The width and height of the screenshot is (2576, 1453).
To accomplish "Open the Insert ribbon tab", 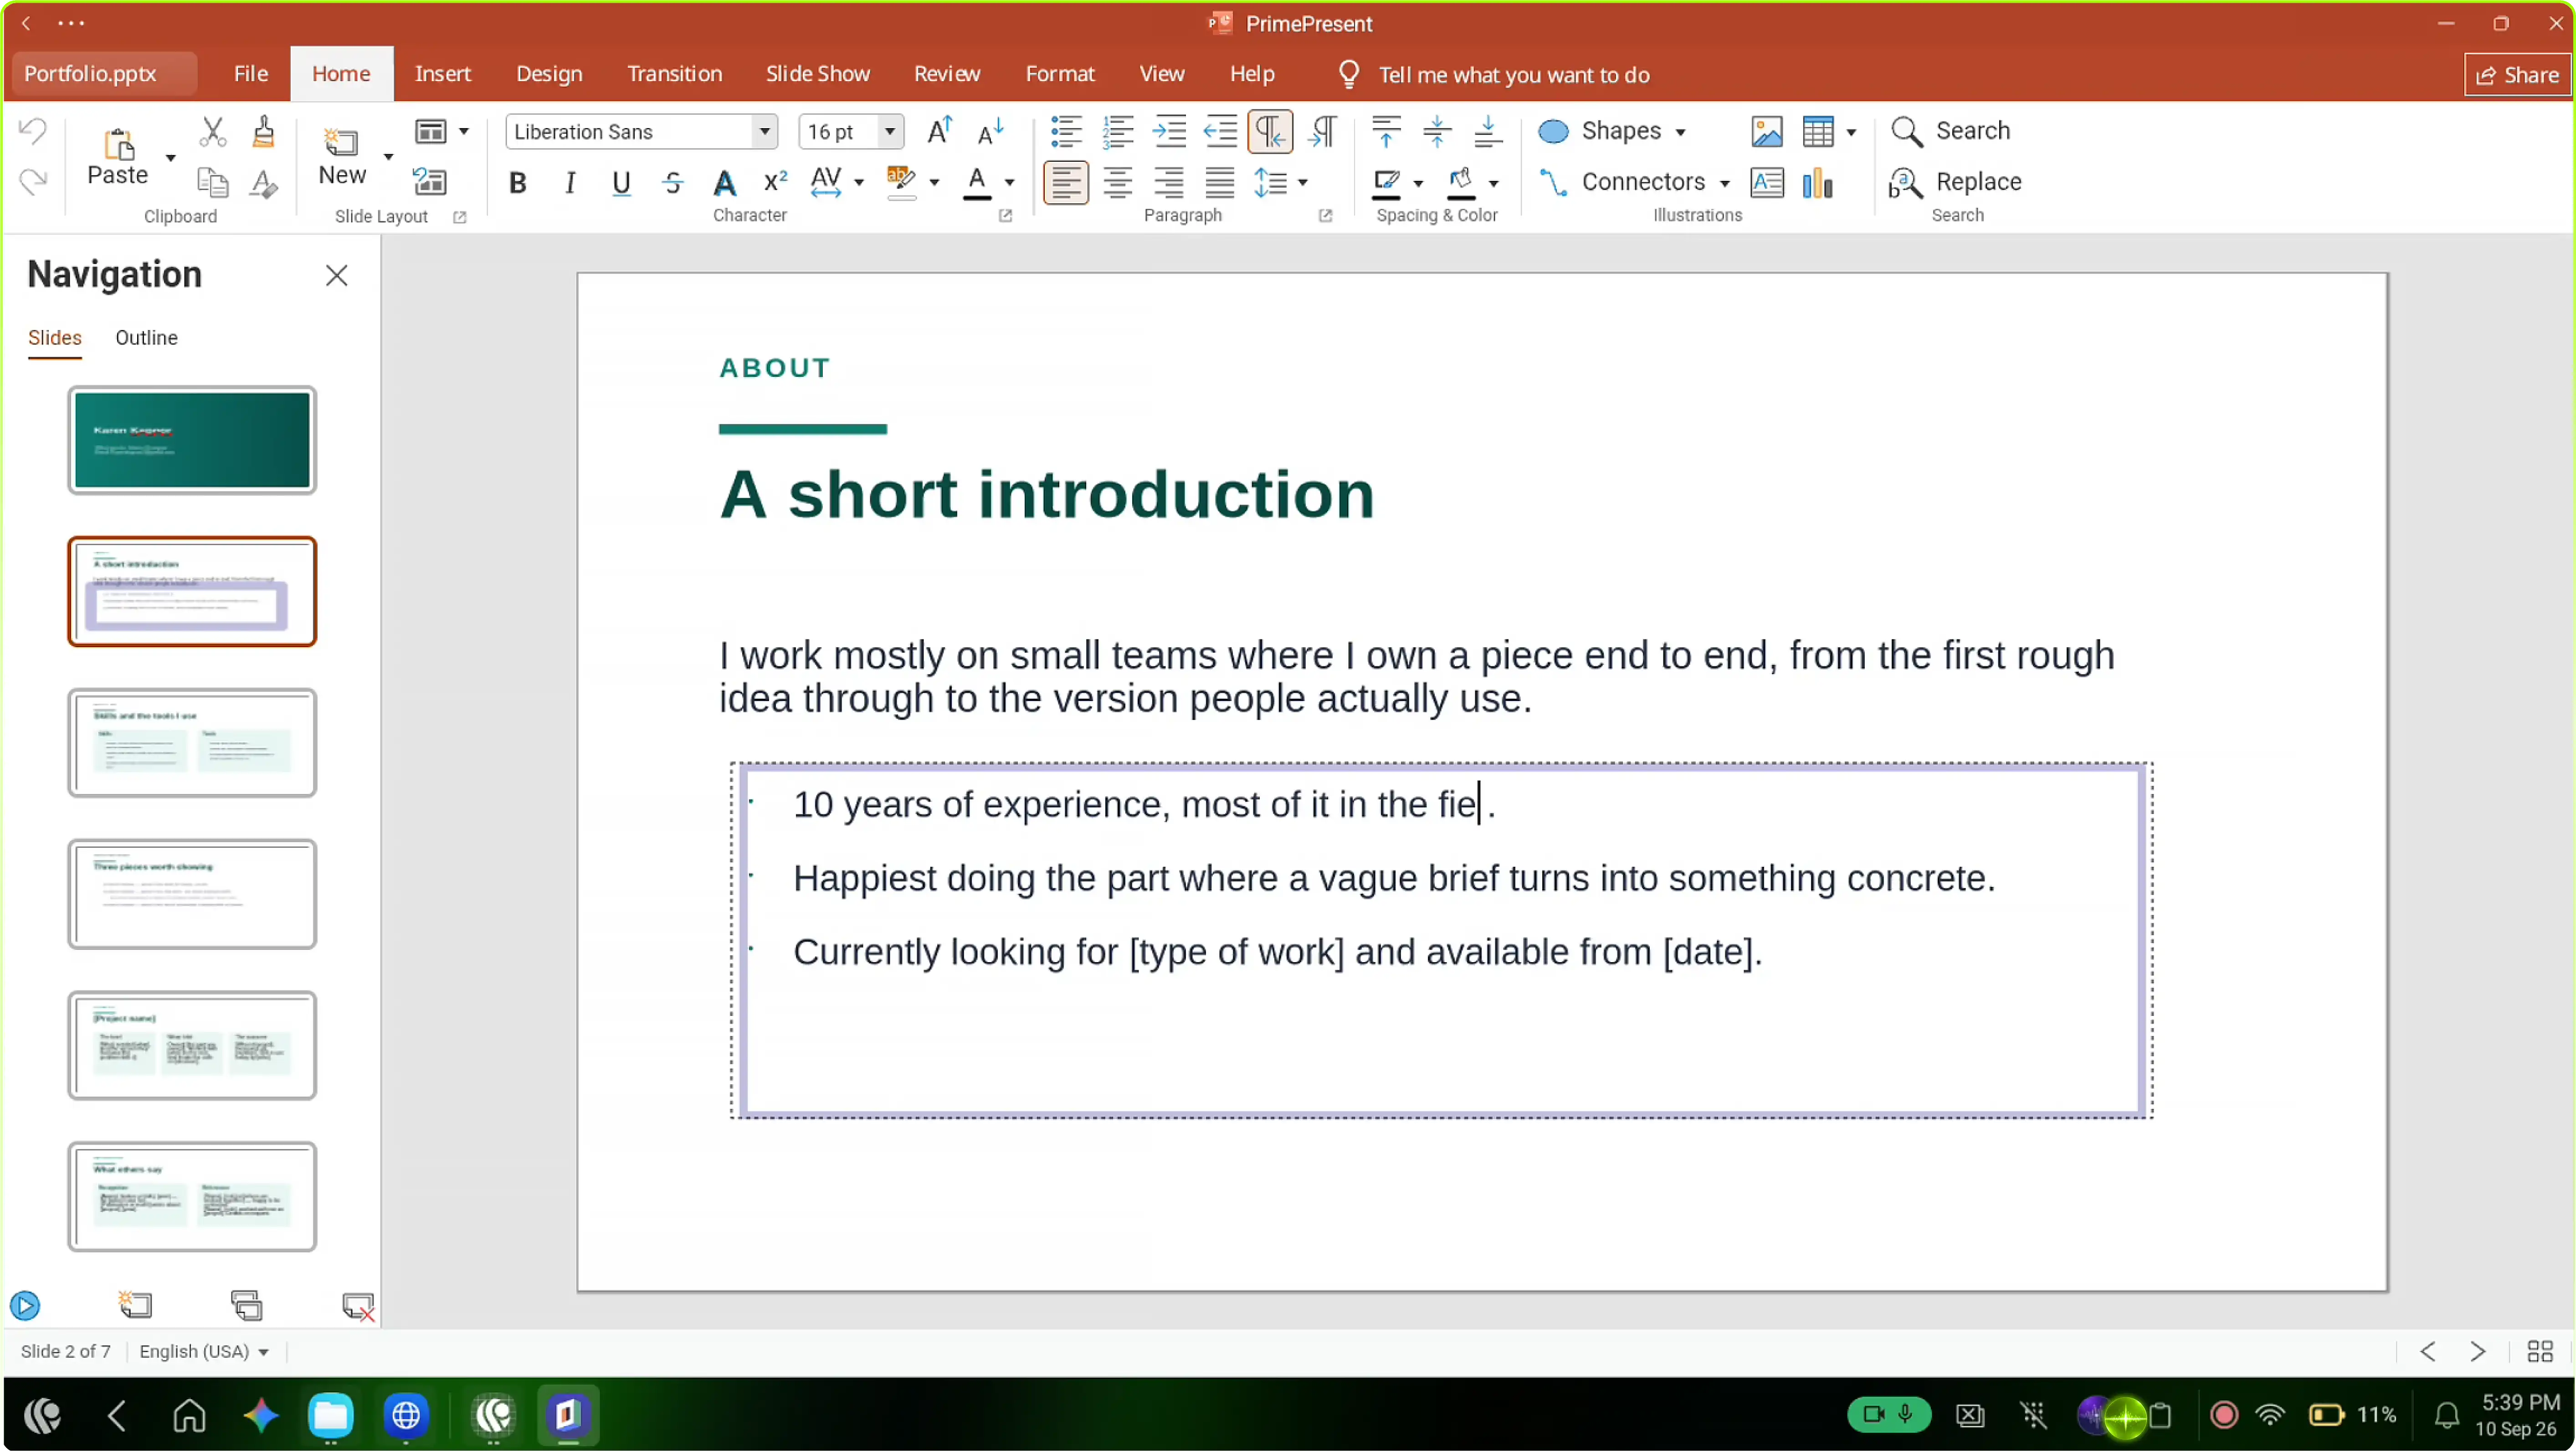I will pos(442,74).
